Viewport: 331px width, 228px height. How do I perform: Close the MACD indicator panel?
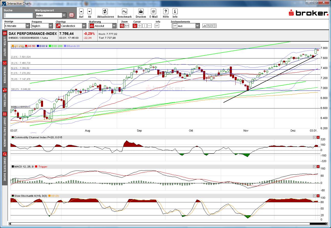pyautogui.click(x=318, y=166)
